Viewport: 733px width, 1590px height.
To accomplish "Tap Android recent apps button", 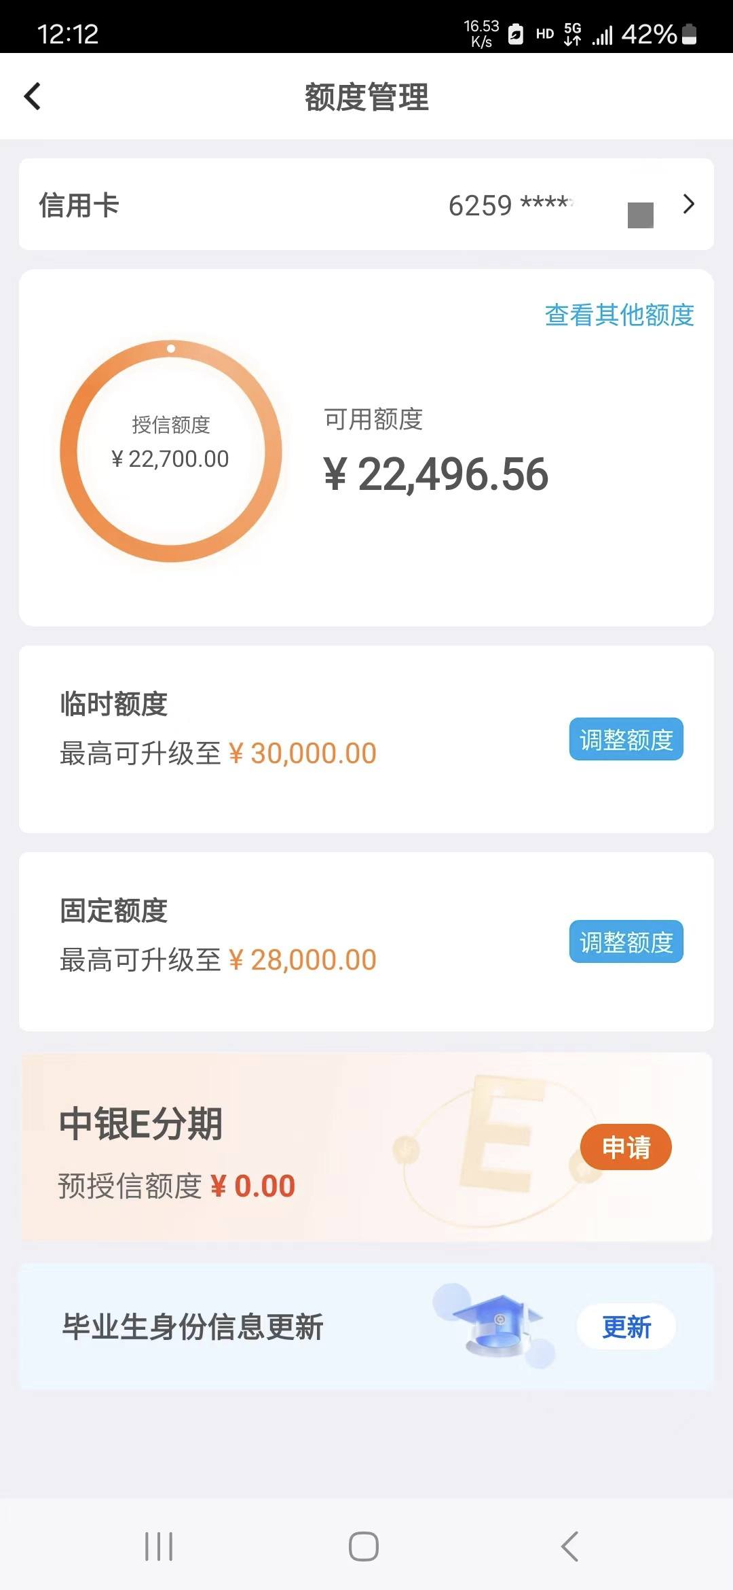I will pyautogui.click(x=159, y=1547).
